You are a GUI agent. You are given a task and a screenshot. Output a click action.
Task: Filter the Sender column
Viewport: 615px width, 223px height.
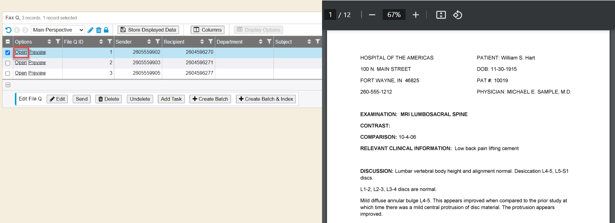pos(157,42)
